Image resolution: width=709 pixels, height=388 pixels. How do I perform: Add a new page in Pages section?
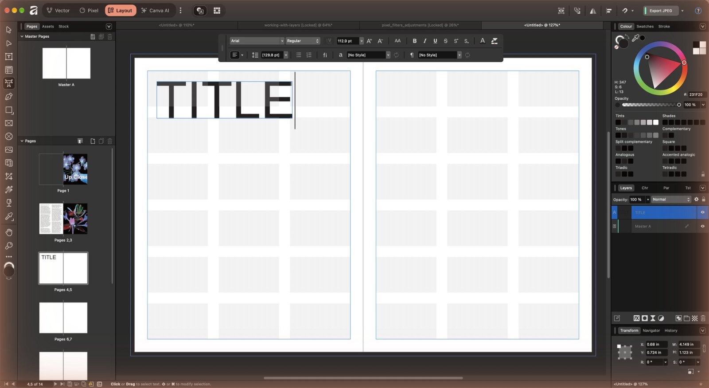click(x=93, y=141)
